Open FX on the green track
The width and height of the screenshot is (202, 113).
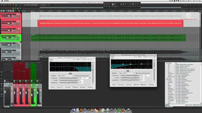pos(18,38)
